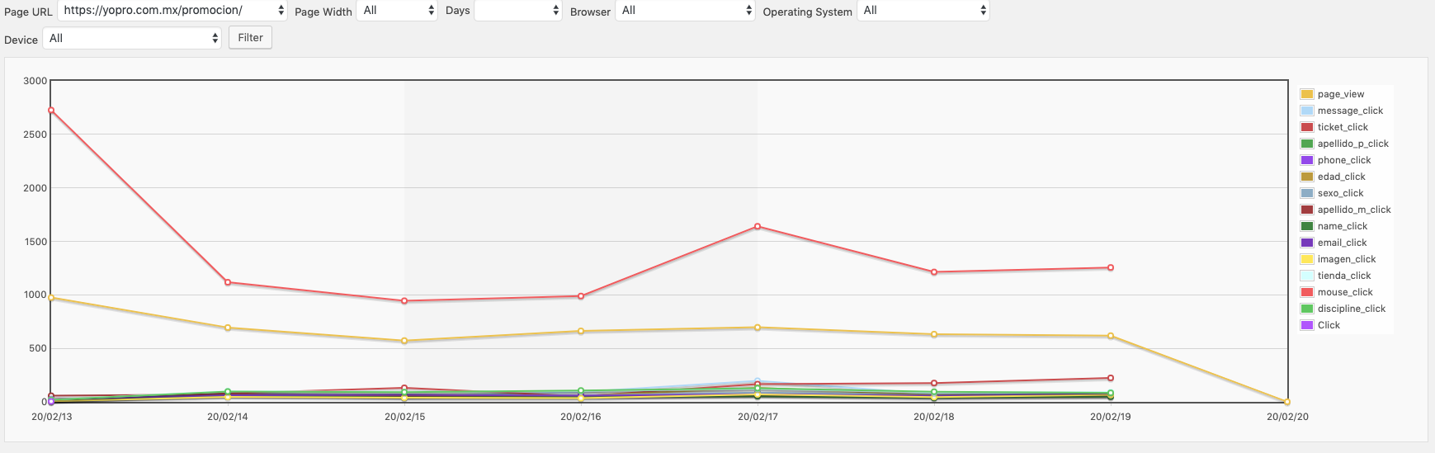The height and width of the screenshot is (453, 1435).
Task: Open the Days dropdown
Action: click(518, 11)
